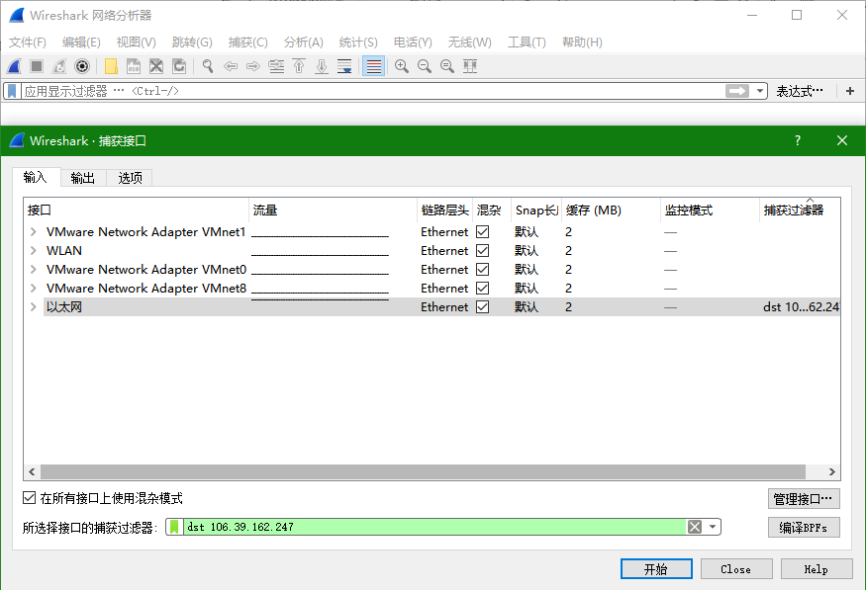
Task: Click the zoom in icon
Action: tap(402, 67)
